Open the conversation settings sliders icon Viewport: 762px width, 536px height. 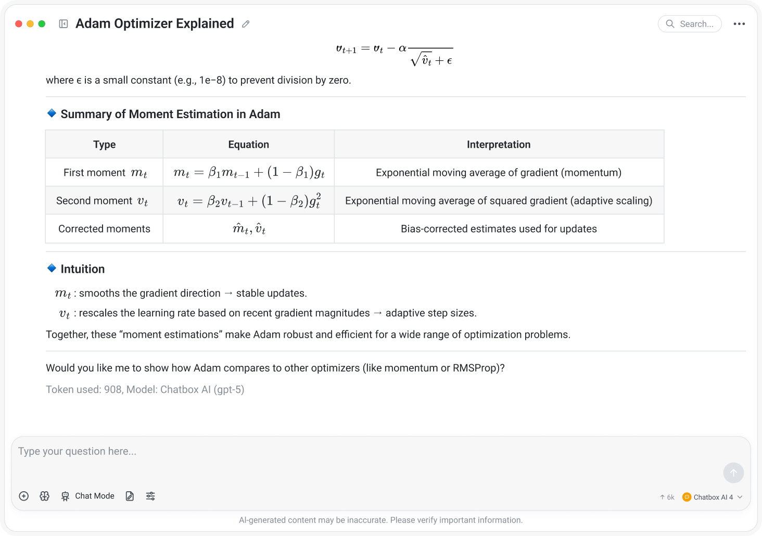(x=150, y=496)
